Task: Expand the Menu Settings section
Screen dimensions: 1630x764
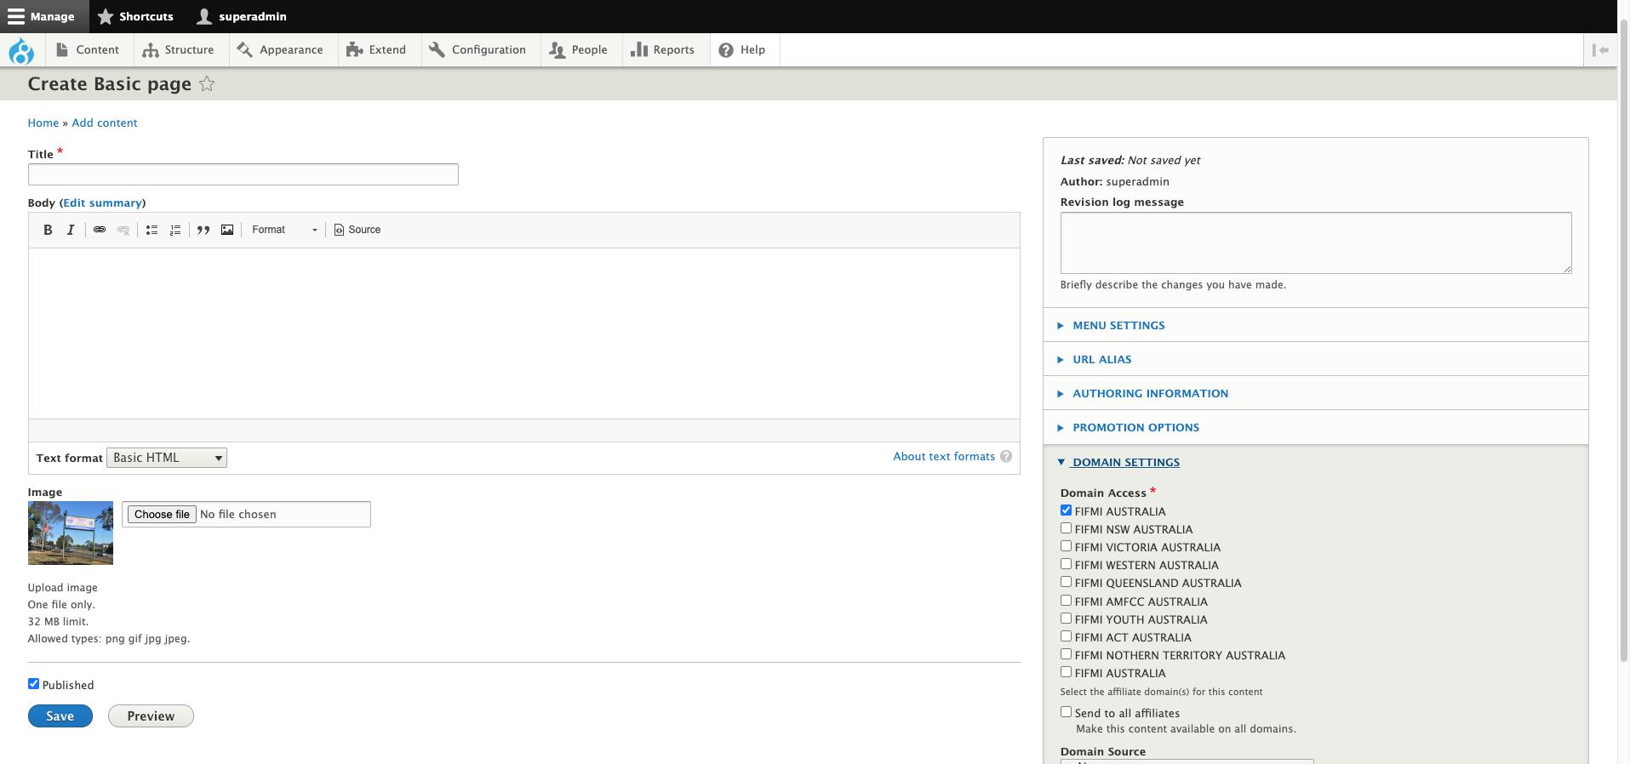Action: [x=1118, y=326]
